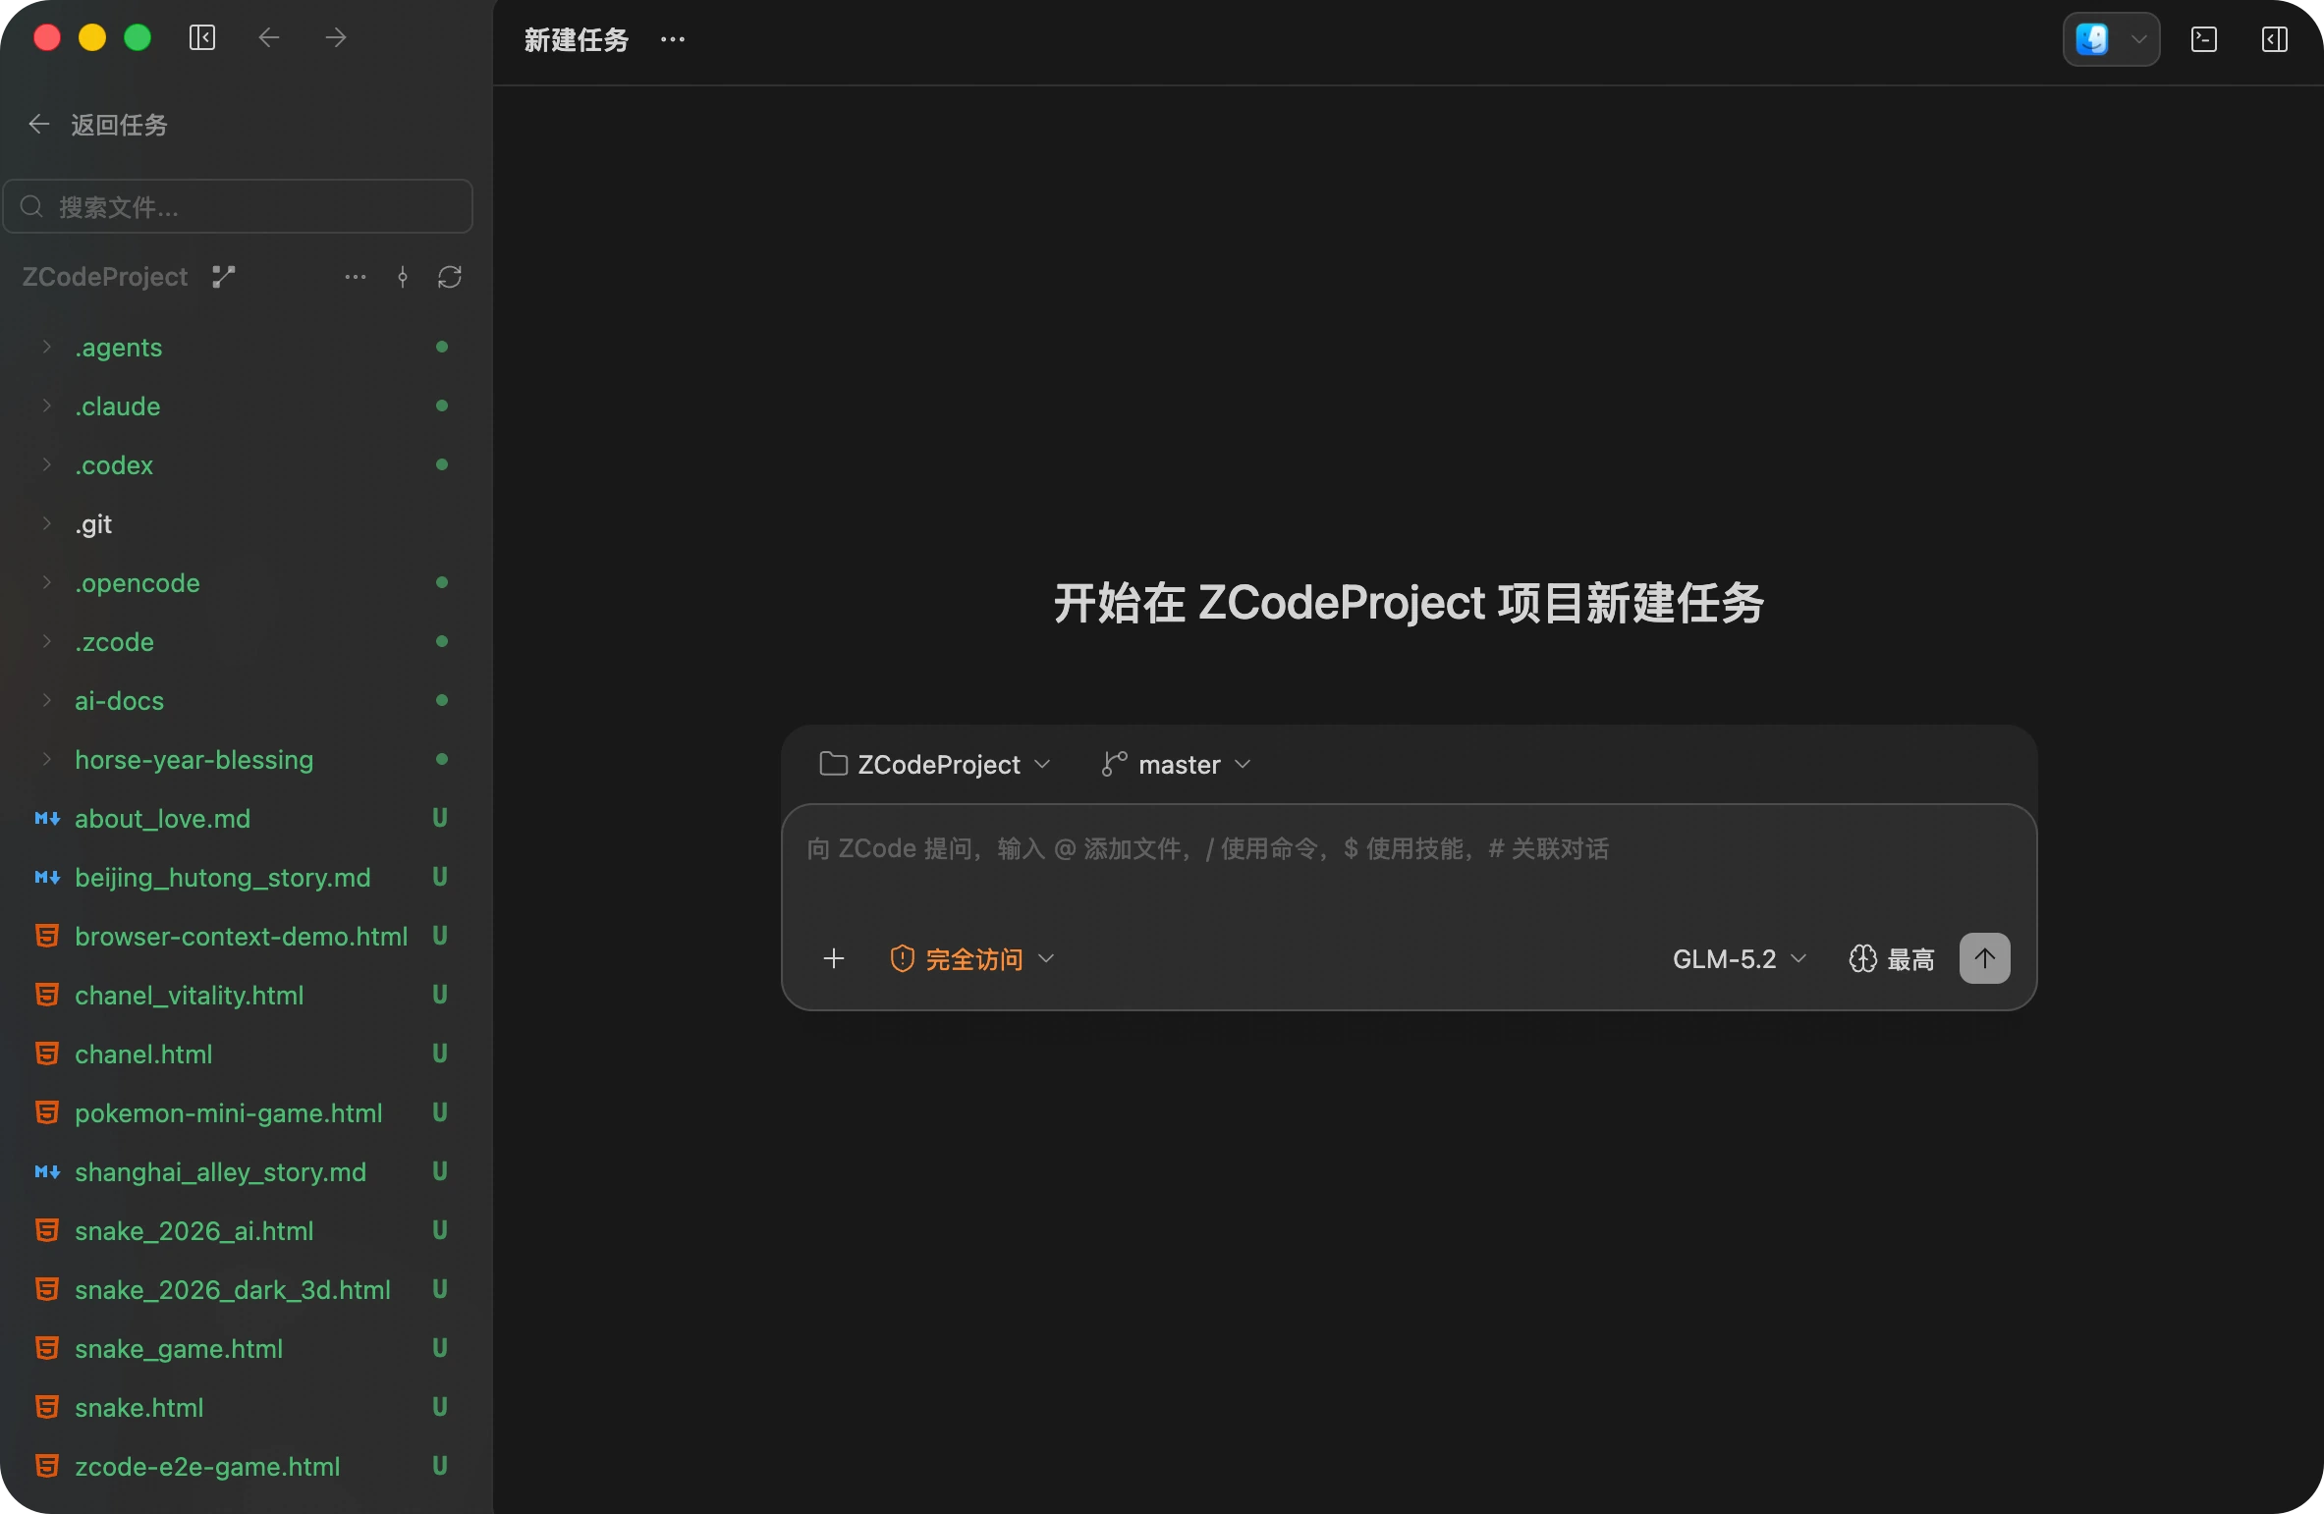The width and height of the screenshot is (2324, 1514).
Task: Open the terminal panel icon
Action: click(2204, 39)
